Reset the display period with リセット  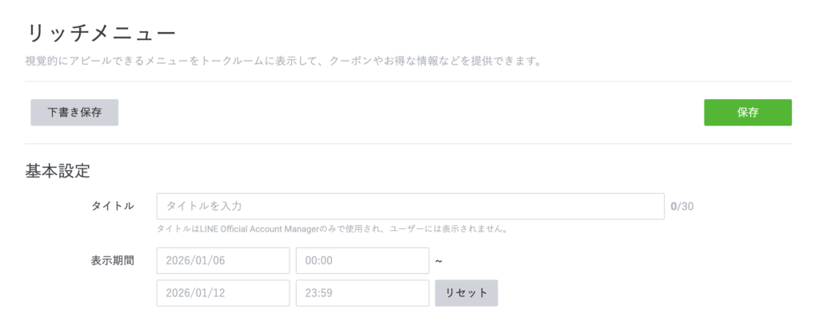click(x=466, y=292)
